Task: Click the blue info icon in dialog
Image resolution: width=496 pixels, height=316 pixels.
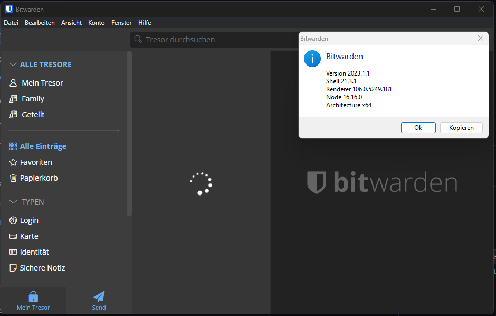Action: 312,59
